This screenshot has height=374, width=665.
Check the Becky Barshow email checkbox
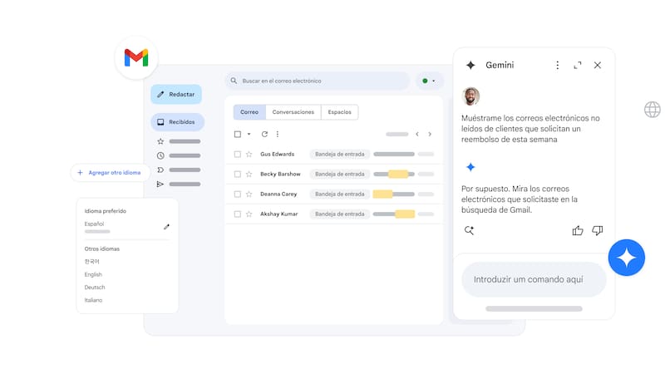(237, 175)
